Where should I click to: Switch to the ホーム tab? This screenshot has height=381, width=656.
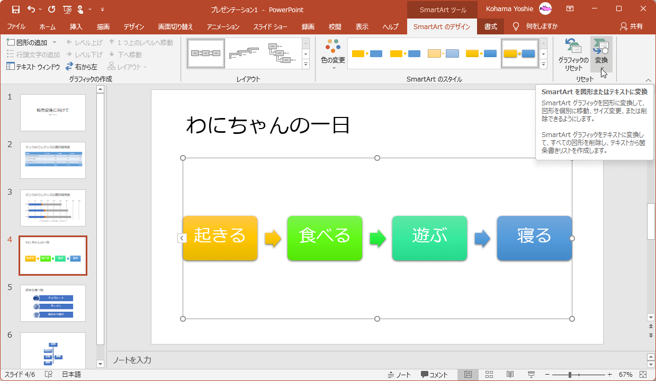[47, 26]
